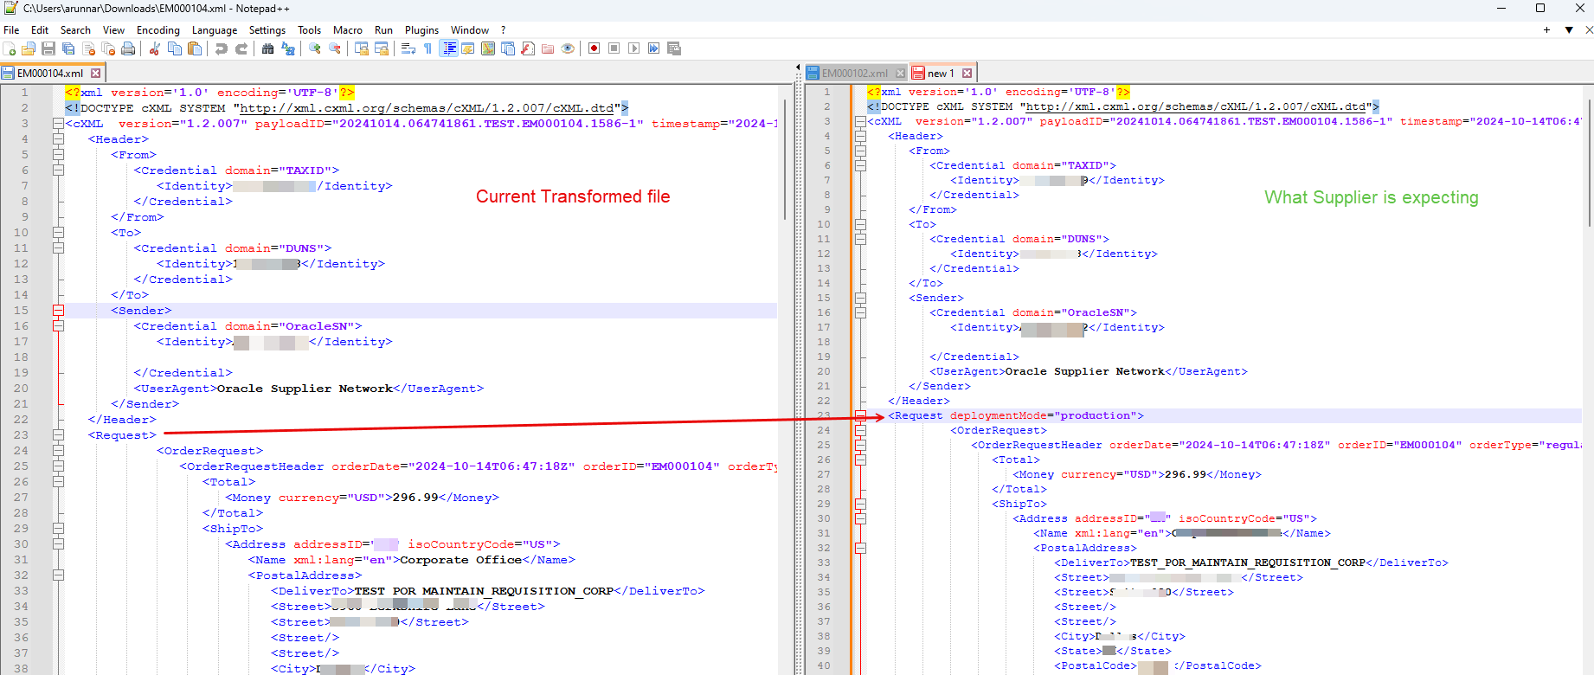Image resolution: width=1594 pixels, height=675 pixels.
Task: Collapse left pane To fold on line 10
Action: [58, 233]
